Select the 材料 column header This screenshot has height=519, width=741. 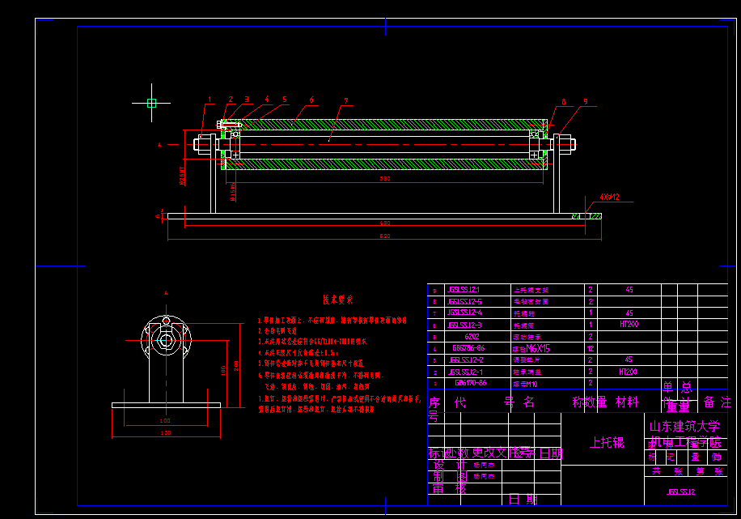point(627,402)
